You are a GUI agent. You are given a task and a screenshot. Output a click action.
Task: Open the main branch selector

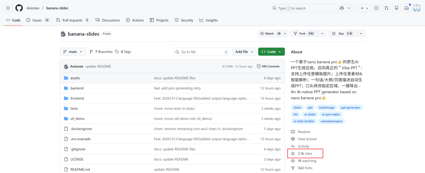pos(73,52)
